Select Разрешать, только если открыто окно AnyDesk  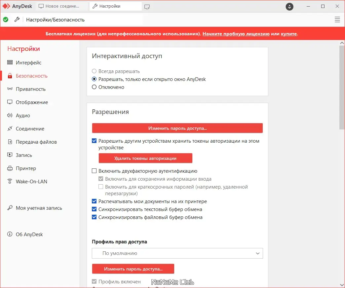(94, 79)
